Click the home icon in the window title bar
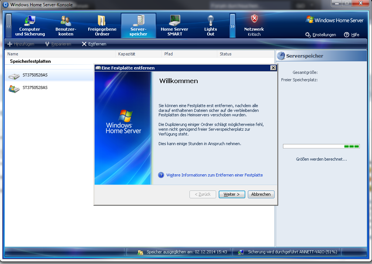 pos(6,4)
